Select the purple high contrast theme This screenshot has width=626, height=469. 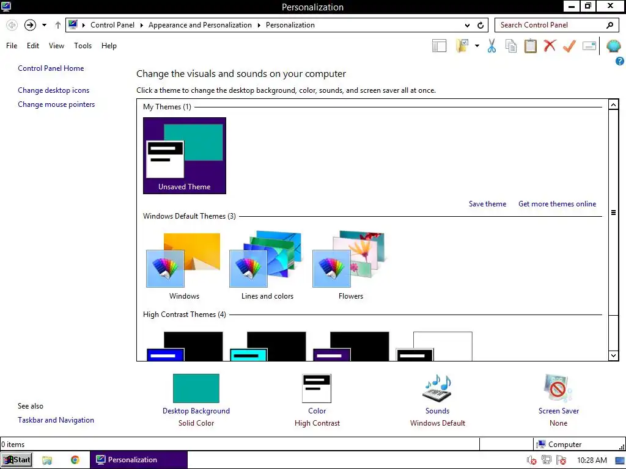pyautogui.click(x=351, y=346)
